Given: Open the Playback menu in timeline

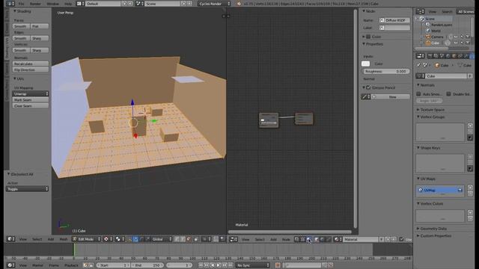Looking at the screenshot, I should point(71,265).
